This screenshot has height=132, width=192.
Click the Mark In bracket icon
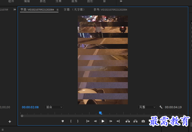click(71, 121)
